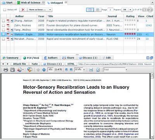The image size is (155, 140).
Task: Click the Find text field
Action: click(114, 70)
